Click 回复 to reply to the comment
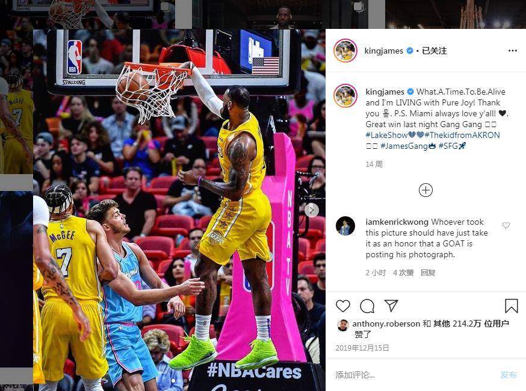Screen dimensions: 526x391 [x=428, y=272]
